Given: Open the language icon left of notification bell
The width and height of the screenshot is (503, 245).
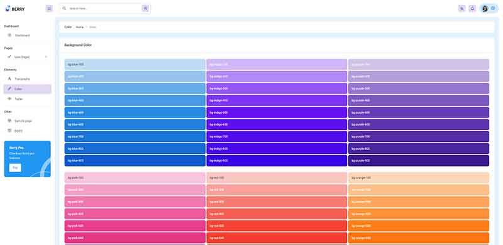Looking at the screenshot, I should click(x=462, y=9).
